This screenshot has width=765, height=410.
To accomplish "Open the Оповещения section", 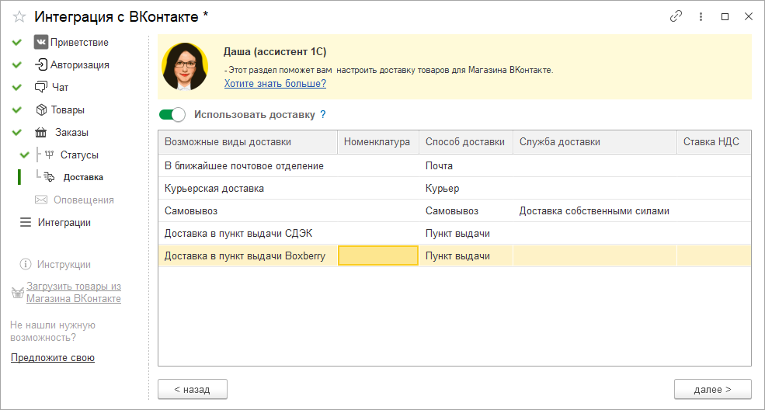I will (x=84, y=200).
